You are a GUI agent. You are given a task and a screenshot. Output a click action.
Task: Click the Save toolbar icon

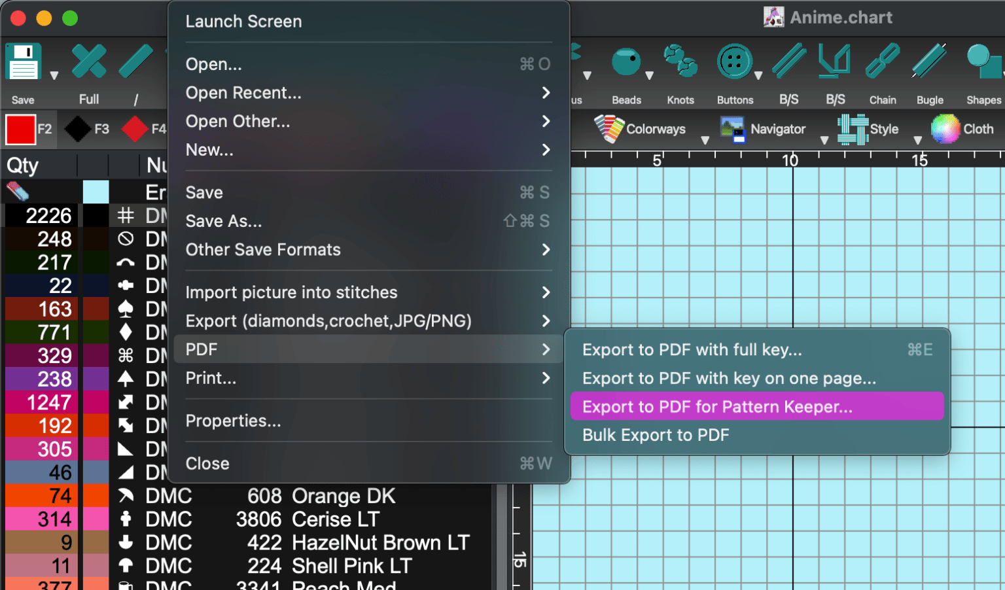23,61
